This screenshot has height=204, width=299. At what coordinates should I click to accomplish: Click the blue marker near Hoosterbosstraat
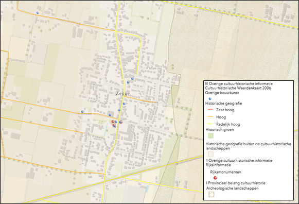pyautogui.click(x=38, y=12)
